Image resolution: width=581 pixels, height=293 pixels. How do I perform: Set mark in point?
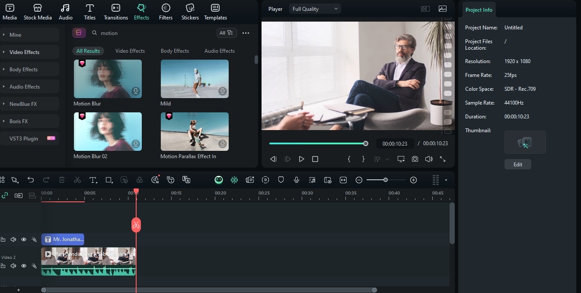coord(349,159)
